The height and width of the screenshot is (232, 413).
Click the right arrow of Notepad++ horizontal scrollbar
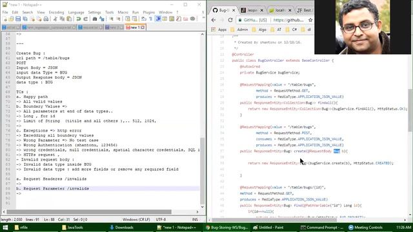[x=197, y=212]
